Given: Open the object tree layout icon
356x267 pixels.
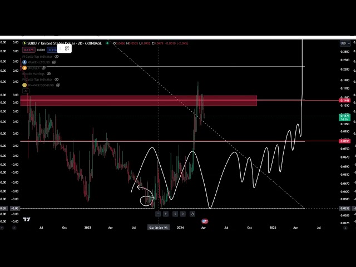Looking at the screenshot, I should (x=67, y=48).
